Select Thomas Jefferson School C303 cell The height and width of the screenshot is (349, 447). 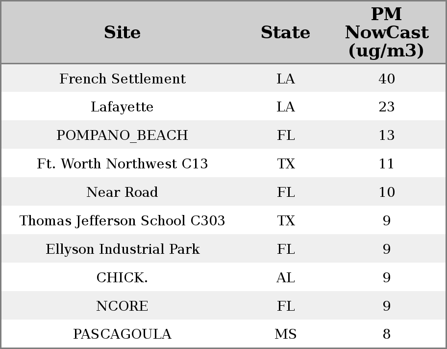122,221
